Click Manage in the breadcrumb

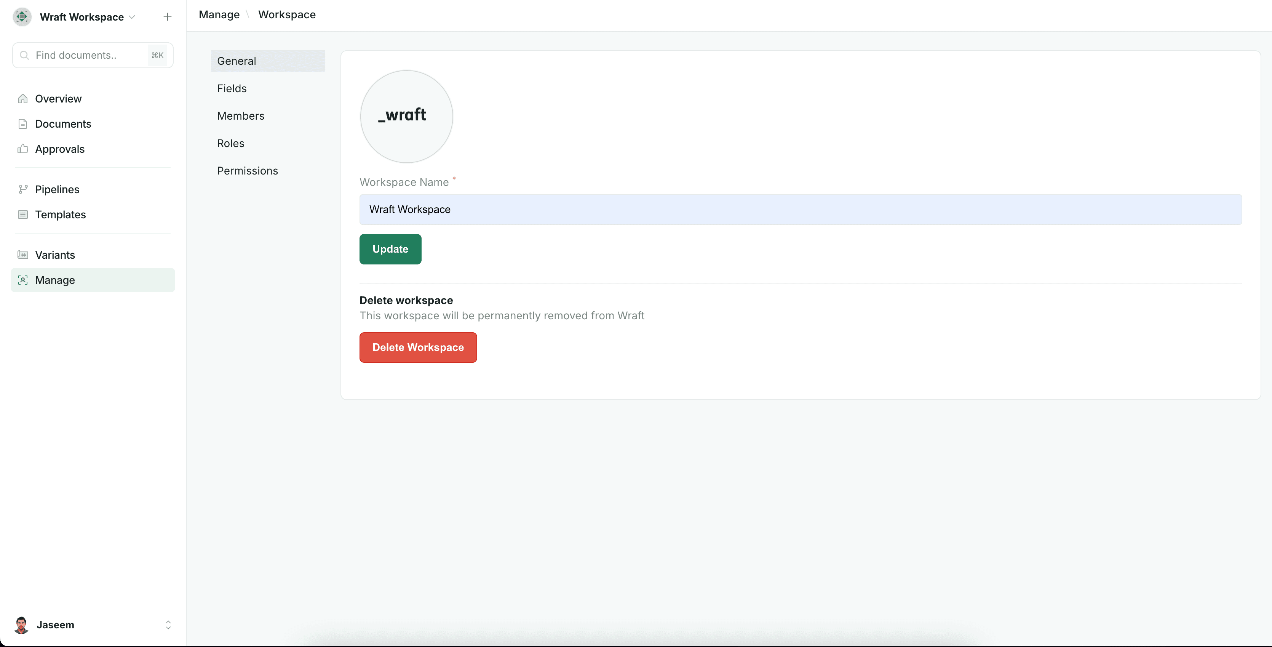(x=219, y=15)
